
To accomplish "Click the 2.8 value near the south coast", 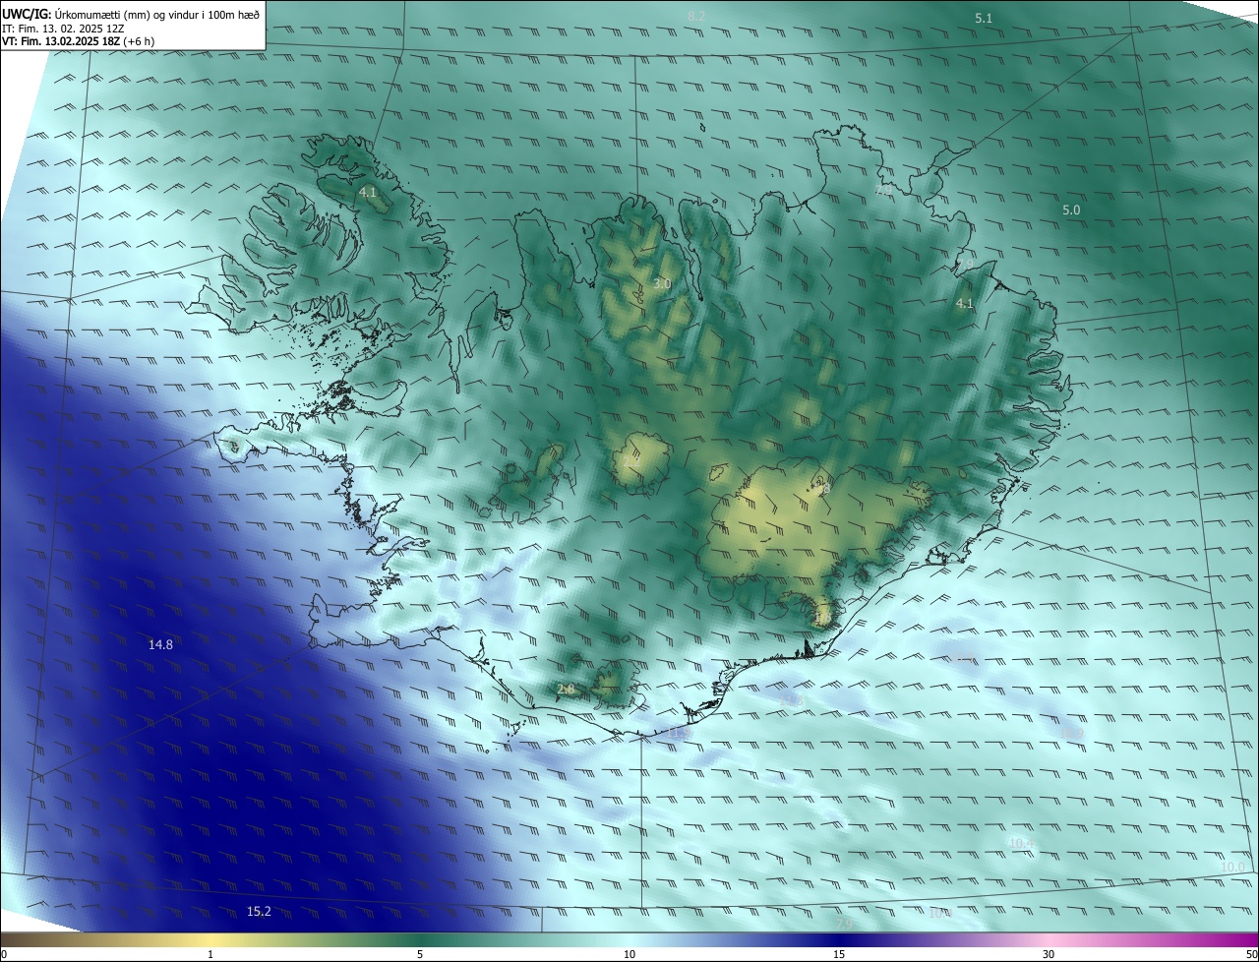I will (566, 689).
